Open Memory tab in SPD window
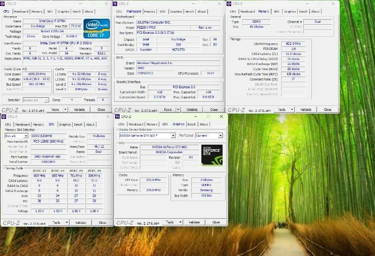 tap(38, 124)
